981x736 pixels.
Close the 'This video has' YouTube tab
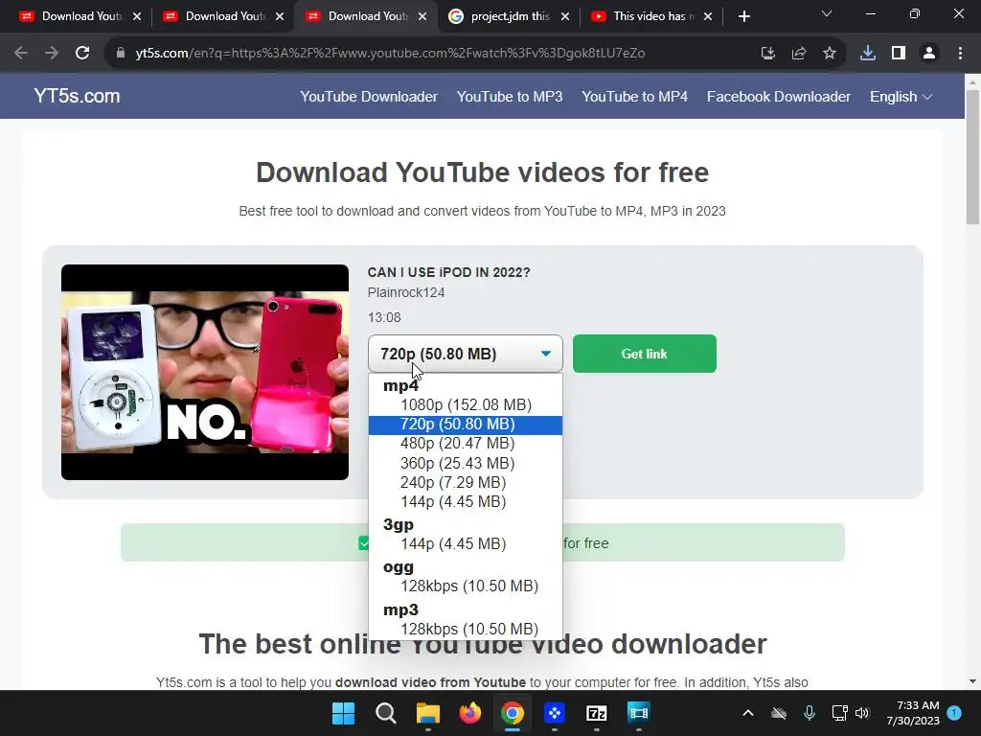coord(708,17)
